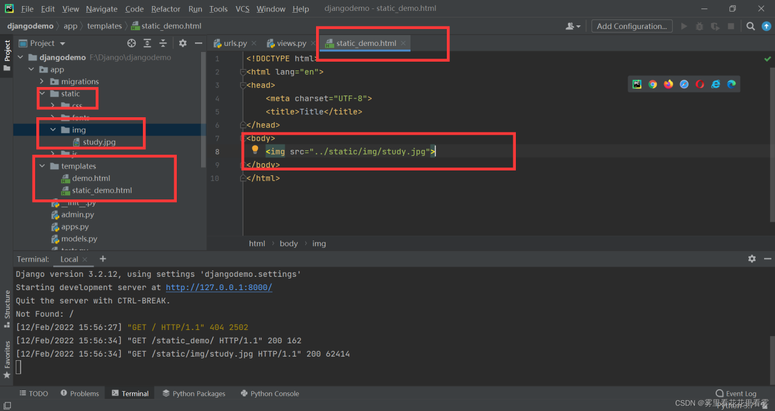Open the http://127.0.0.1:8000/ link

click(x=219, y=288)
